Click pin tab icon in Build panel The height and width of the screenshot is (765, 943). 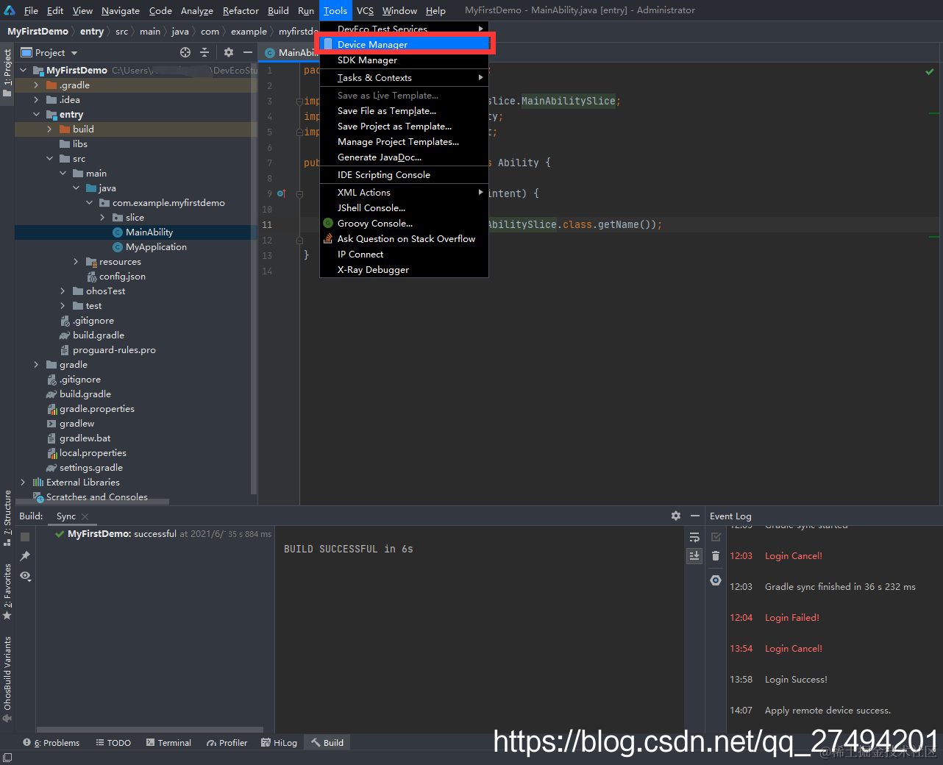25,556
